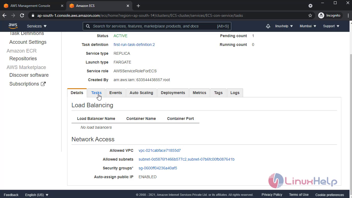Click the arn:aws:iam::633544438557:root text
This screenshot has height=198, width=352.
(142, 80)
